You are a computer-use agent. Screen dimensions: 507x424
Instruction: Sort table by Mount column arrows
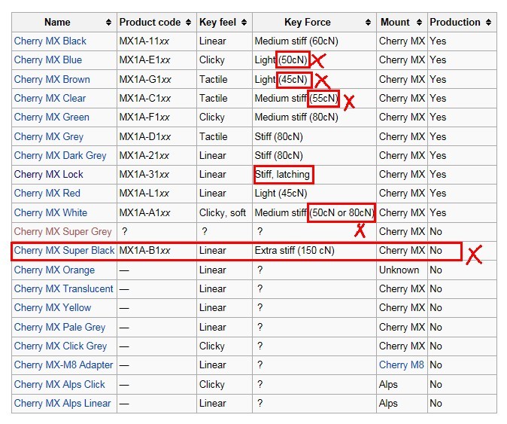coord(420,23)
